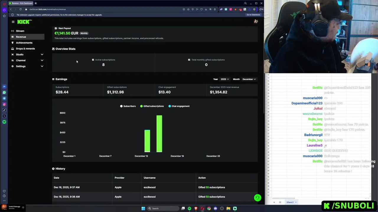The width and height of the screenshot is (378, 212).
Task: Click the Provider column header
Action: (x=119, y=178)
